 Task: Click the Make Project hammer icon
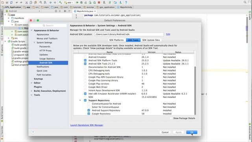(60, 2)
